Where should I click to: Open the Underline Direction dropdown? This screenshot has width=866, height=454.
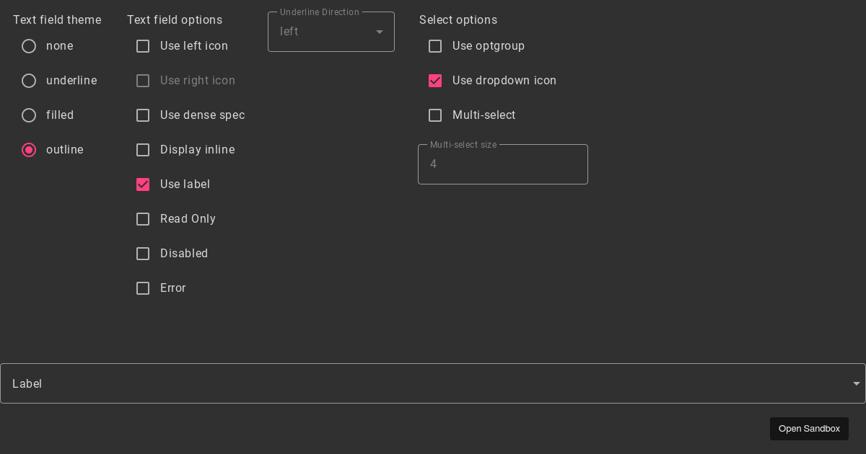tap(331, 32)
